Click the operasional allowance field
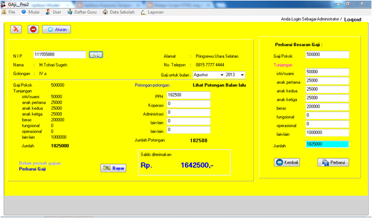Screen dimensions: 372x218 pyautogui.click(x=327, y=124)
